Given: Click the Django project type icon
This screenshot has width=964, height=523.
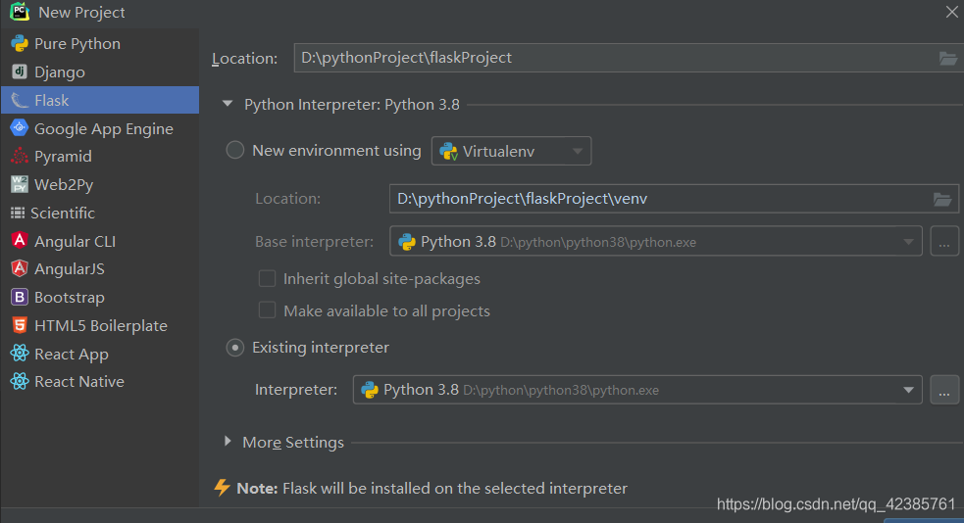Looking at the screenshot, I should tap(20, 71).
